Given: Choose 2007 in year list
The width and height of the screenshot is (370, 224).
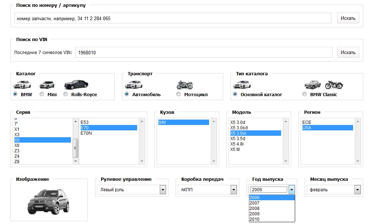Looking at the screenshot, I should coord(272,203).
